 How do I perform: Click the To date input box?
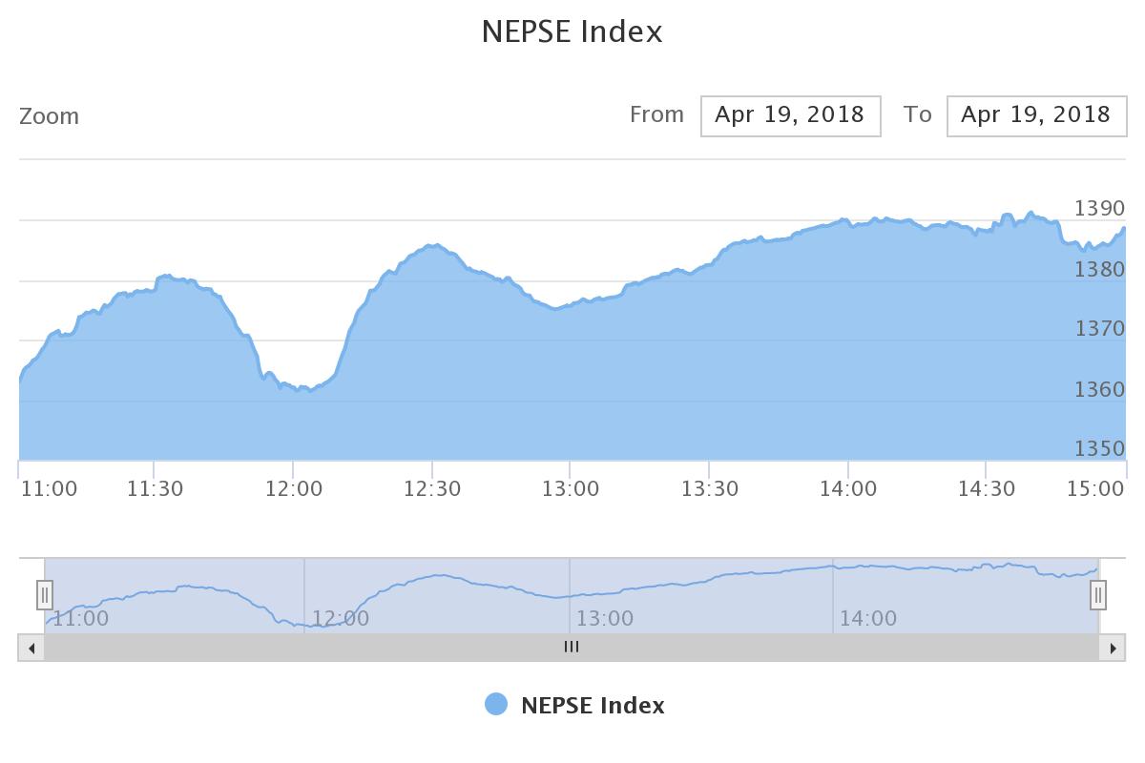[x=1036, y=115]
